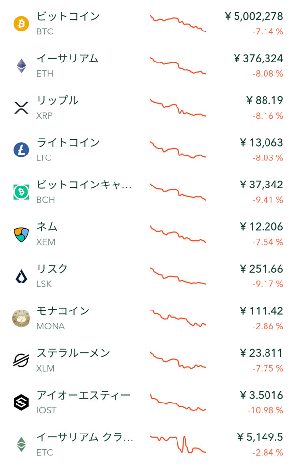Tap the Ethereum diamond icon
295x465 pixels.
(21, 65)
